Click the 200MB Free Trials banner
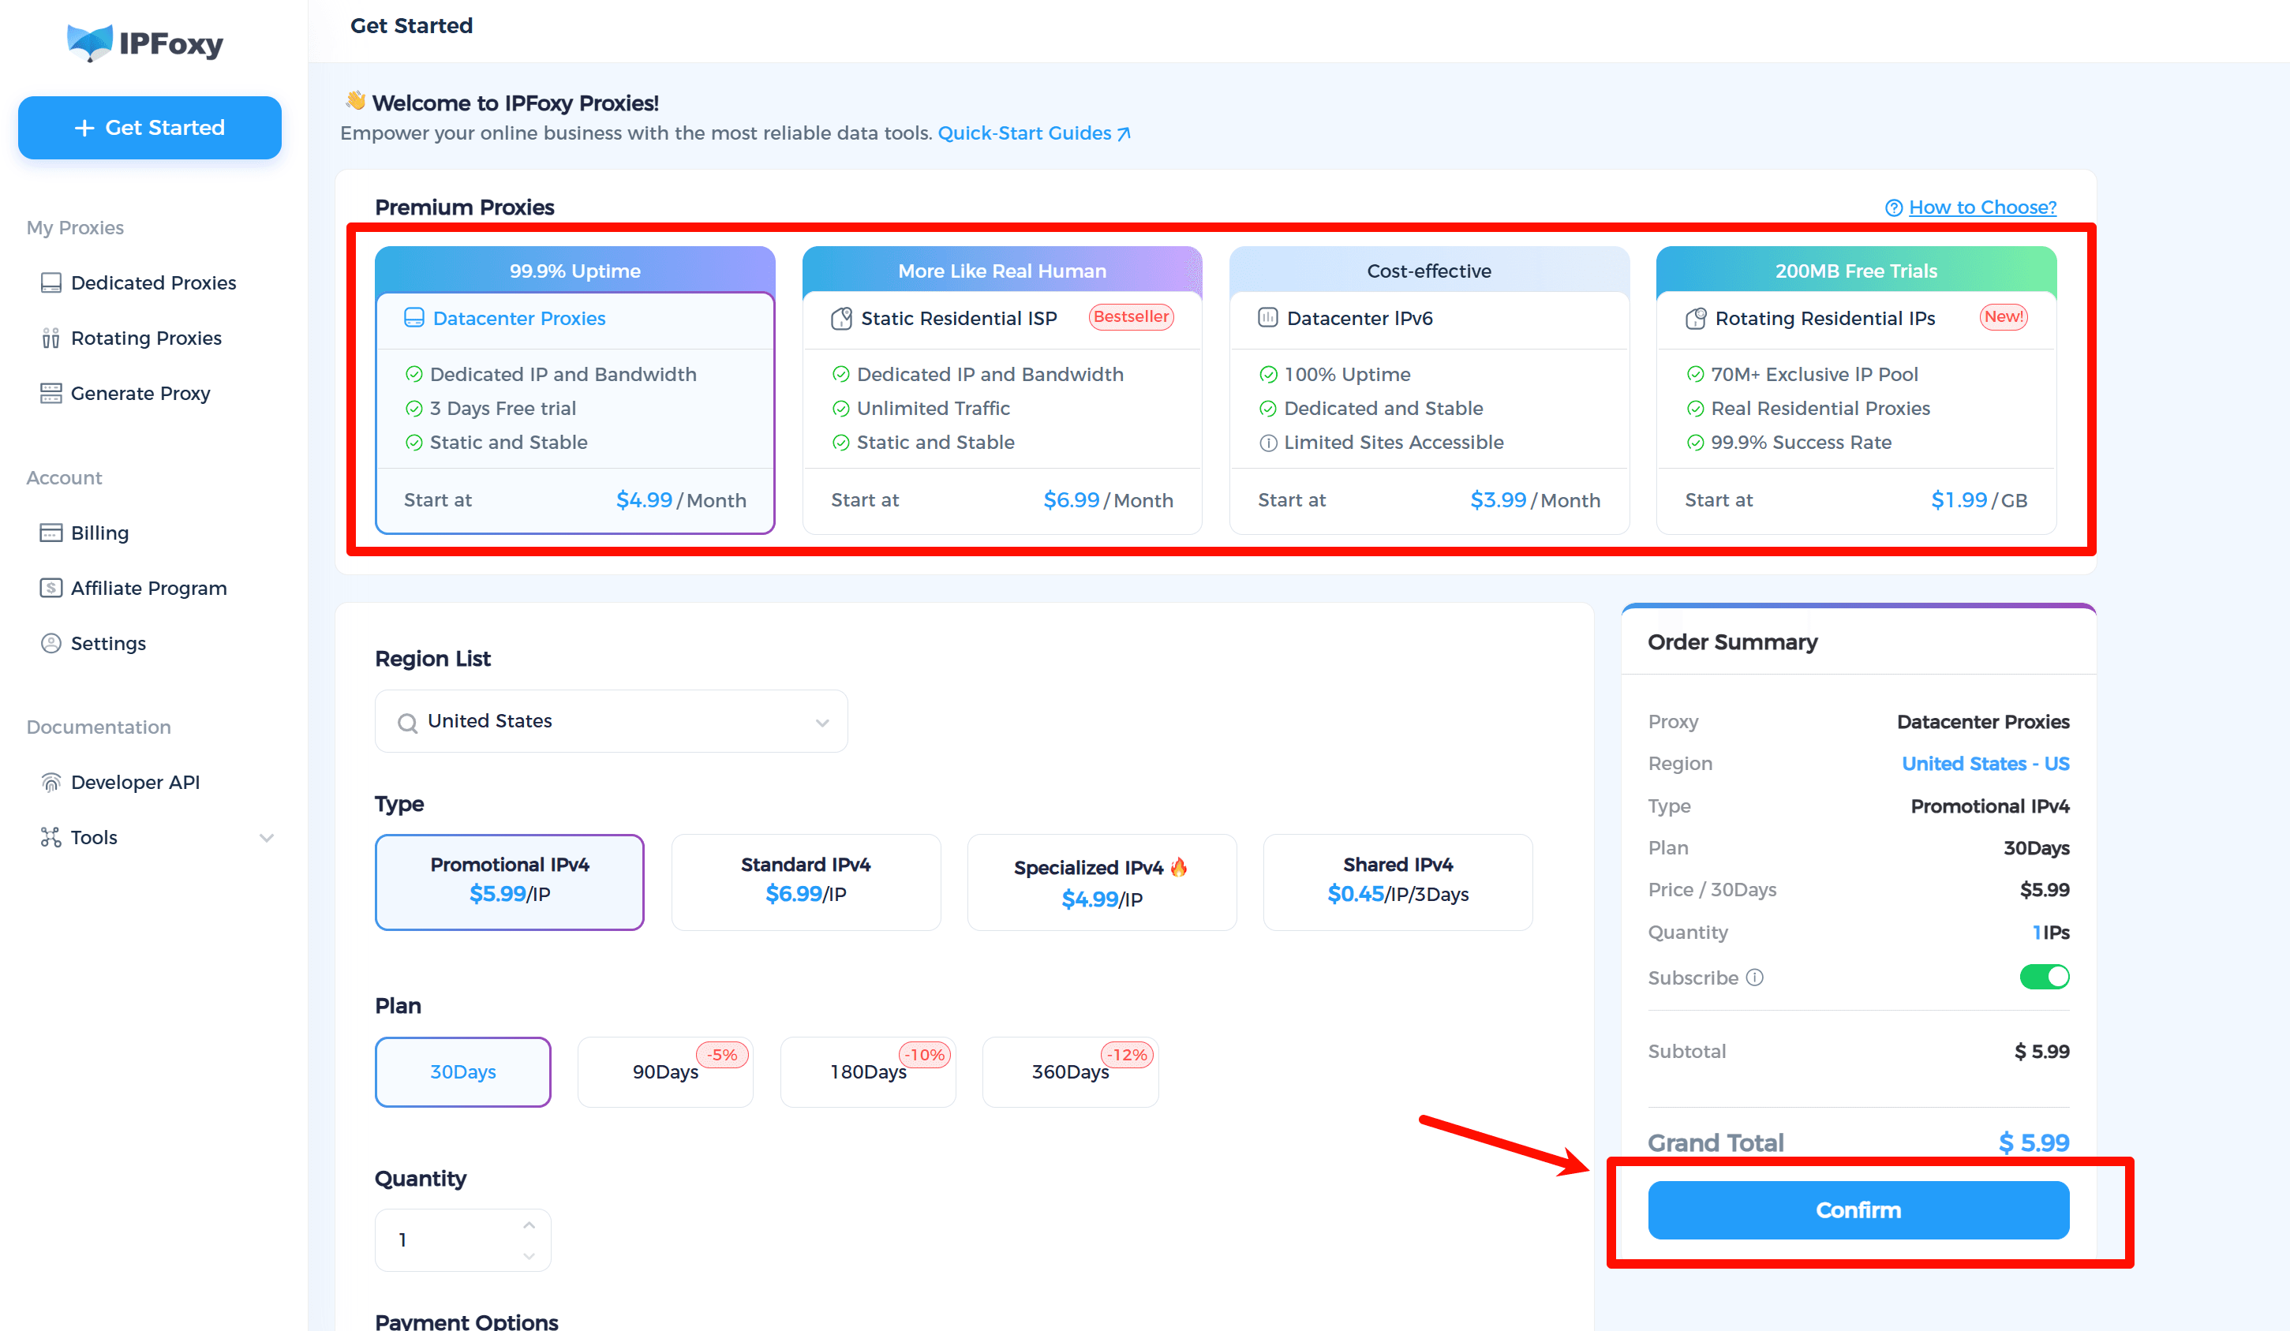This screenshot has height=1331, width=2290. pos(1856,271)
